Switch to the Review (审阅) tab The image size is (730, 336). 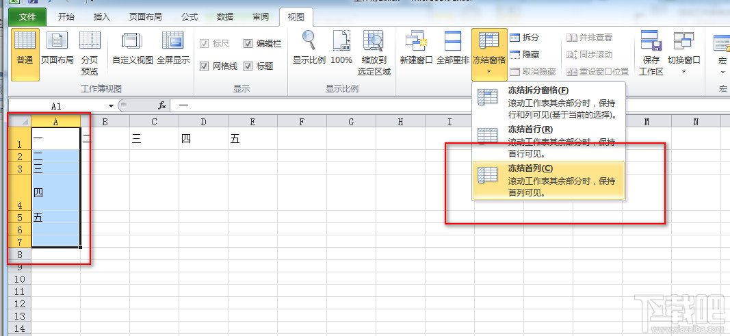coord(261,17)
